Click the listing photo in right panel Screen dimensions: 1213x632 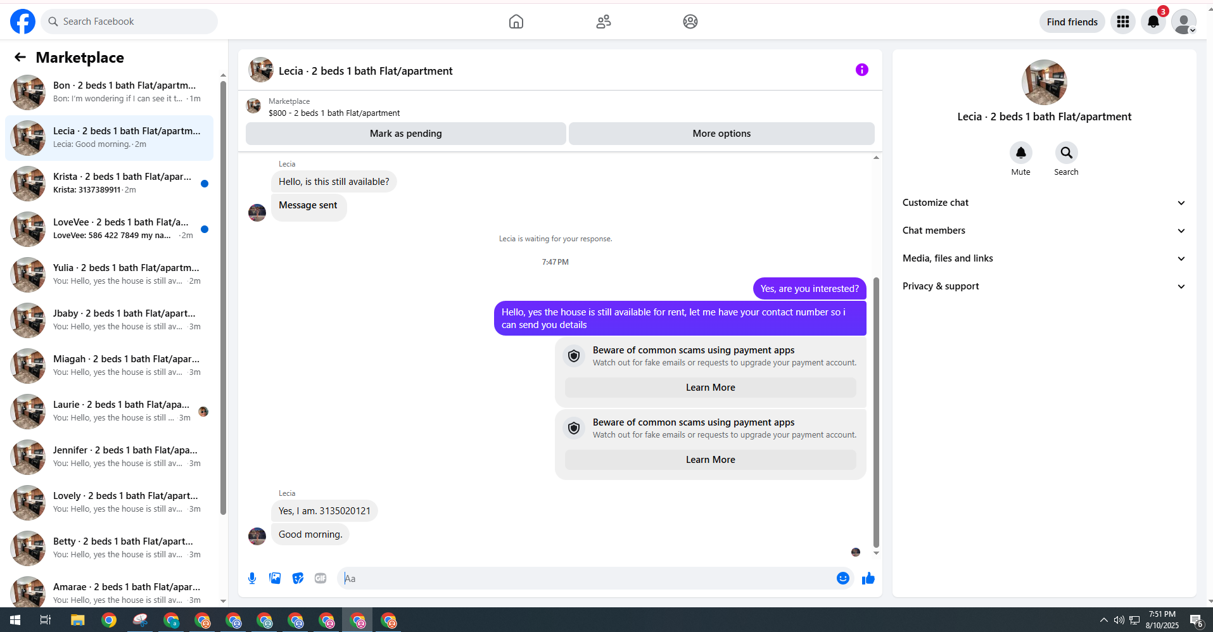[x=1044, y=82]
